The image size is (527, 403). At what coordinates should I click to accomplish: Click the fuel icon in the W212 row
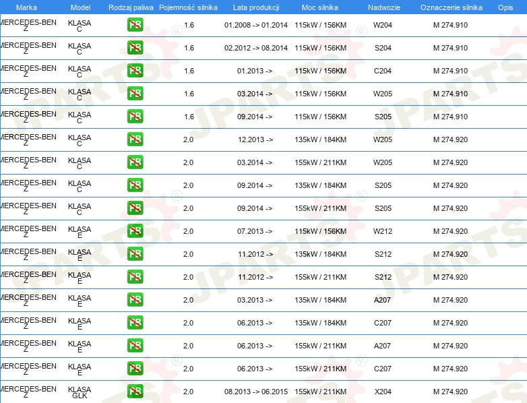point(135,231)
